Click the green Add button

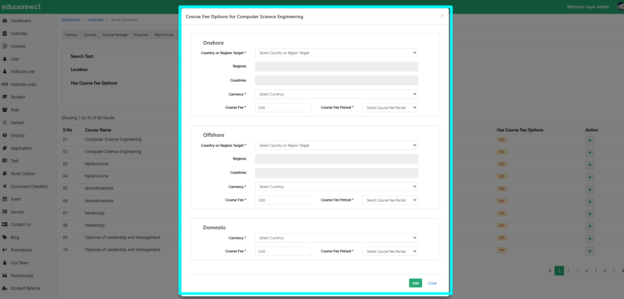point(415,283)
